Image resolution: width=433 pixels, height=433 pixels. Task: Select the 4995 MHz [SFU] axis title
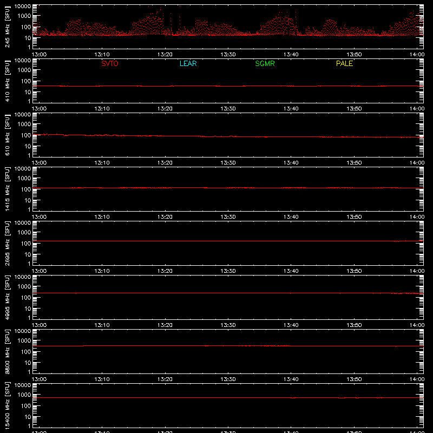pyautogui.click(x=8, y=297)
